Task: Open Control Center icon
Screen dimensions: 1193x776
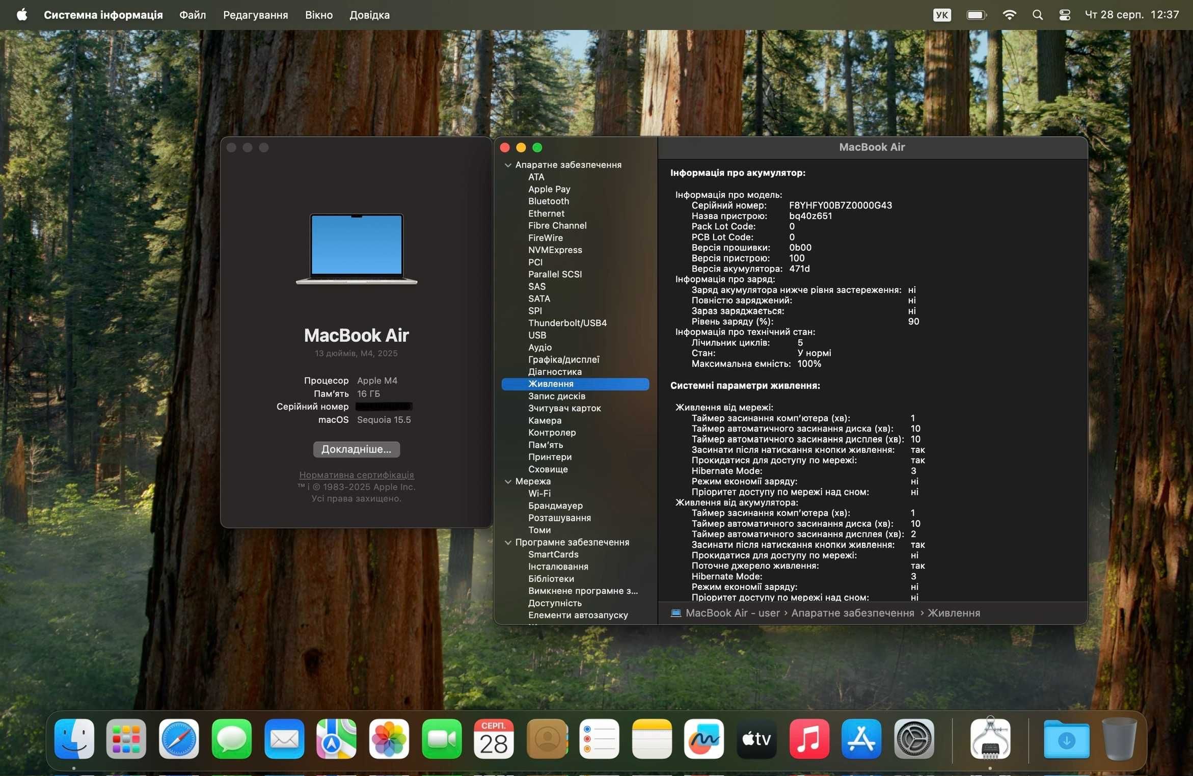Action: [1065, 15]
